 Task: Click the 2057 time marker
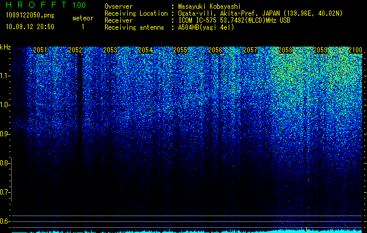point(250,50)
